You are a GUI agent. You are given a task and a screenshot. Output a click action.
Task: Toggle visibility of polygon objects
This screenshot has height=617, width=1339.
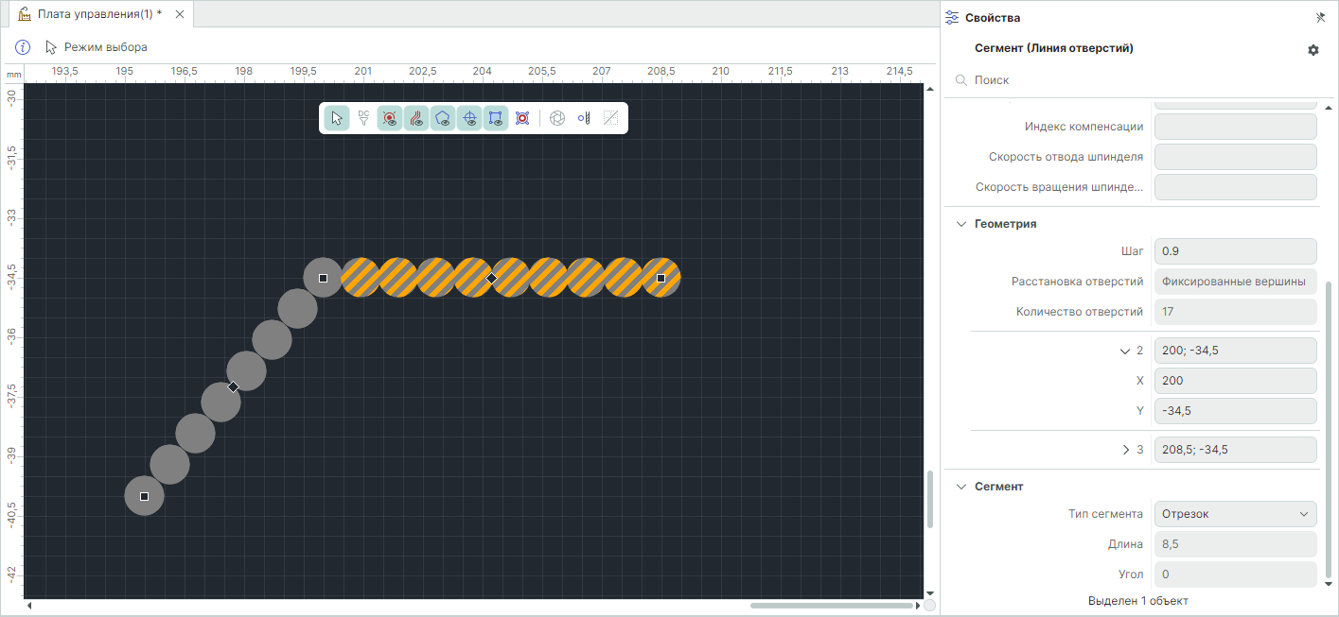[x=443, y=118]
